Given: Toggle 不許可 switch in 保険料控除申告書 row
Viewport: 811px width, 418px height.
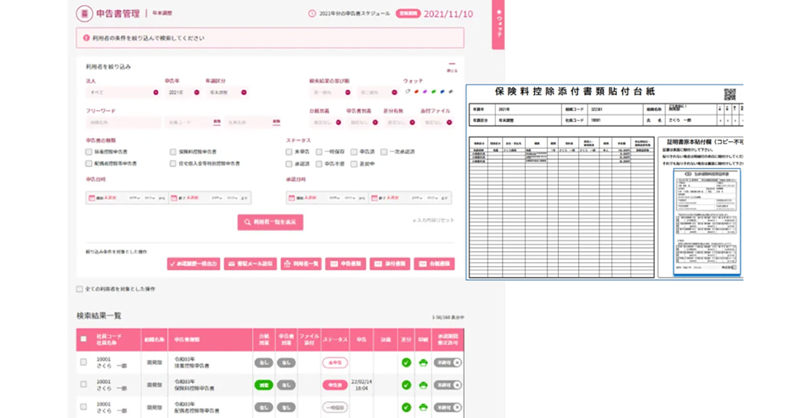Looking at the screenshot, I should [447, 385].
